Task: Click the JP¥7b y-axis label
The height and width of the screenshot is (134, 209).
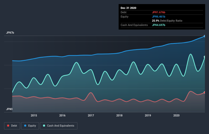Action: [x=10, y=33]
